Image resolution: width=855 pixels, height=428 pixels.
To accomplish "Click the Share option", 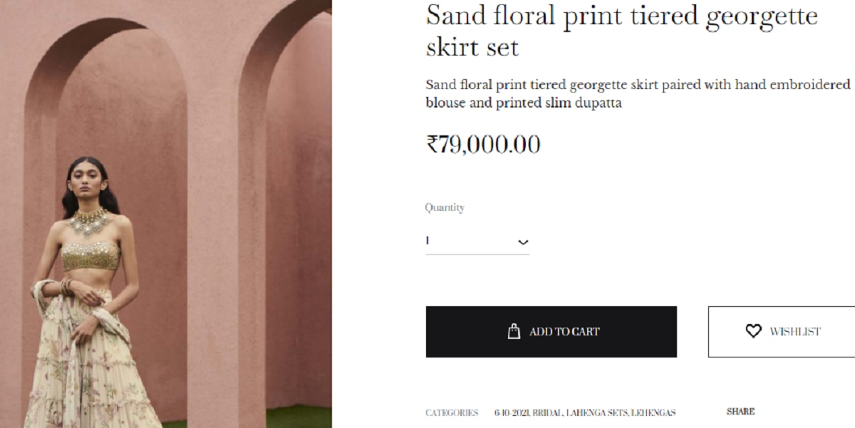I will tap(740, 412).
